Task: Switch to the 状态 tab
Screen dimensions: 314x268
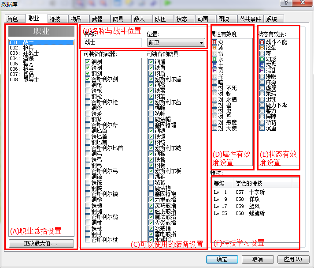Action: click(x=184, y=19)
